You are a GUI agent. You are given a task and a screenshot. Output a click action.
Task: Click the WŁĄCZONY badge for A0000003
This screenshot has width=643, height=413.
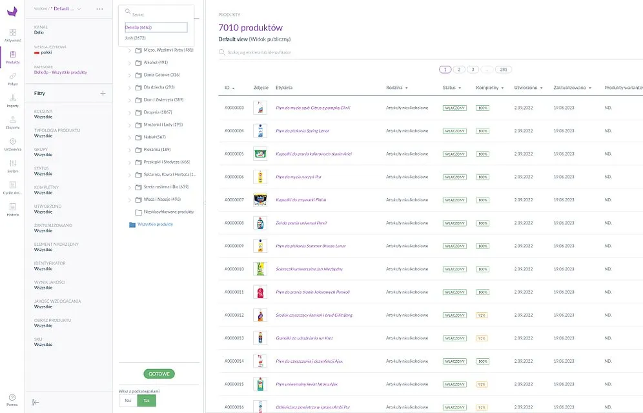(454, 108)
